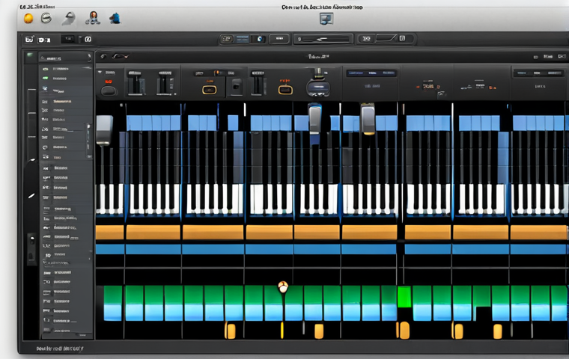
Task: Click the wave curve icon with the orange check
Action: [x=121, y=56]
